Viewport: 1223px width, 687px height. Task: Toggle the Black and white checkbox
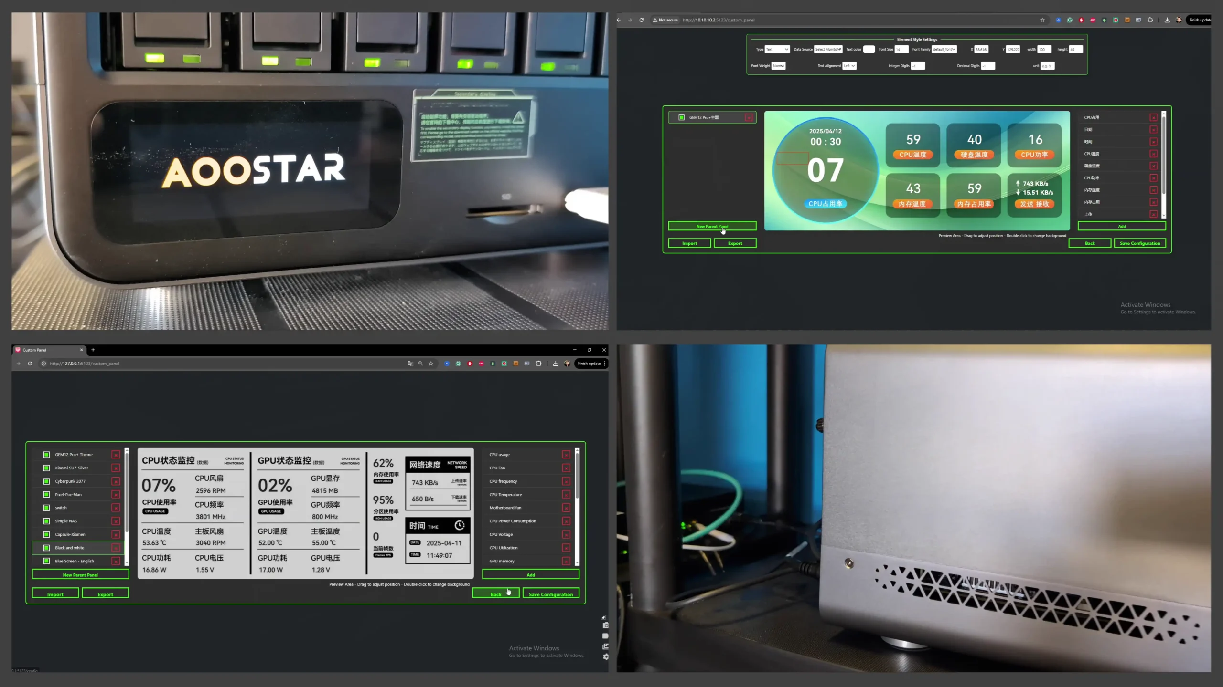pyautogui.click(x=46, y=548)
